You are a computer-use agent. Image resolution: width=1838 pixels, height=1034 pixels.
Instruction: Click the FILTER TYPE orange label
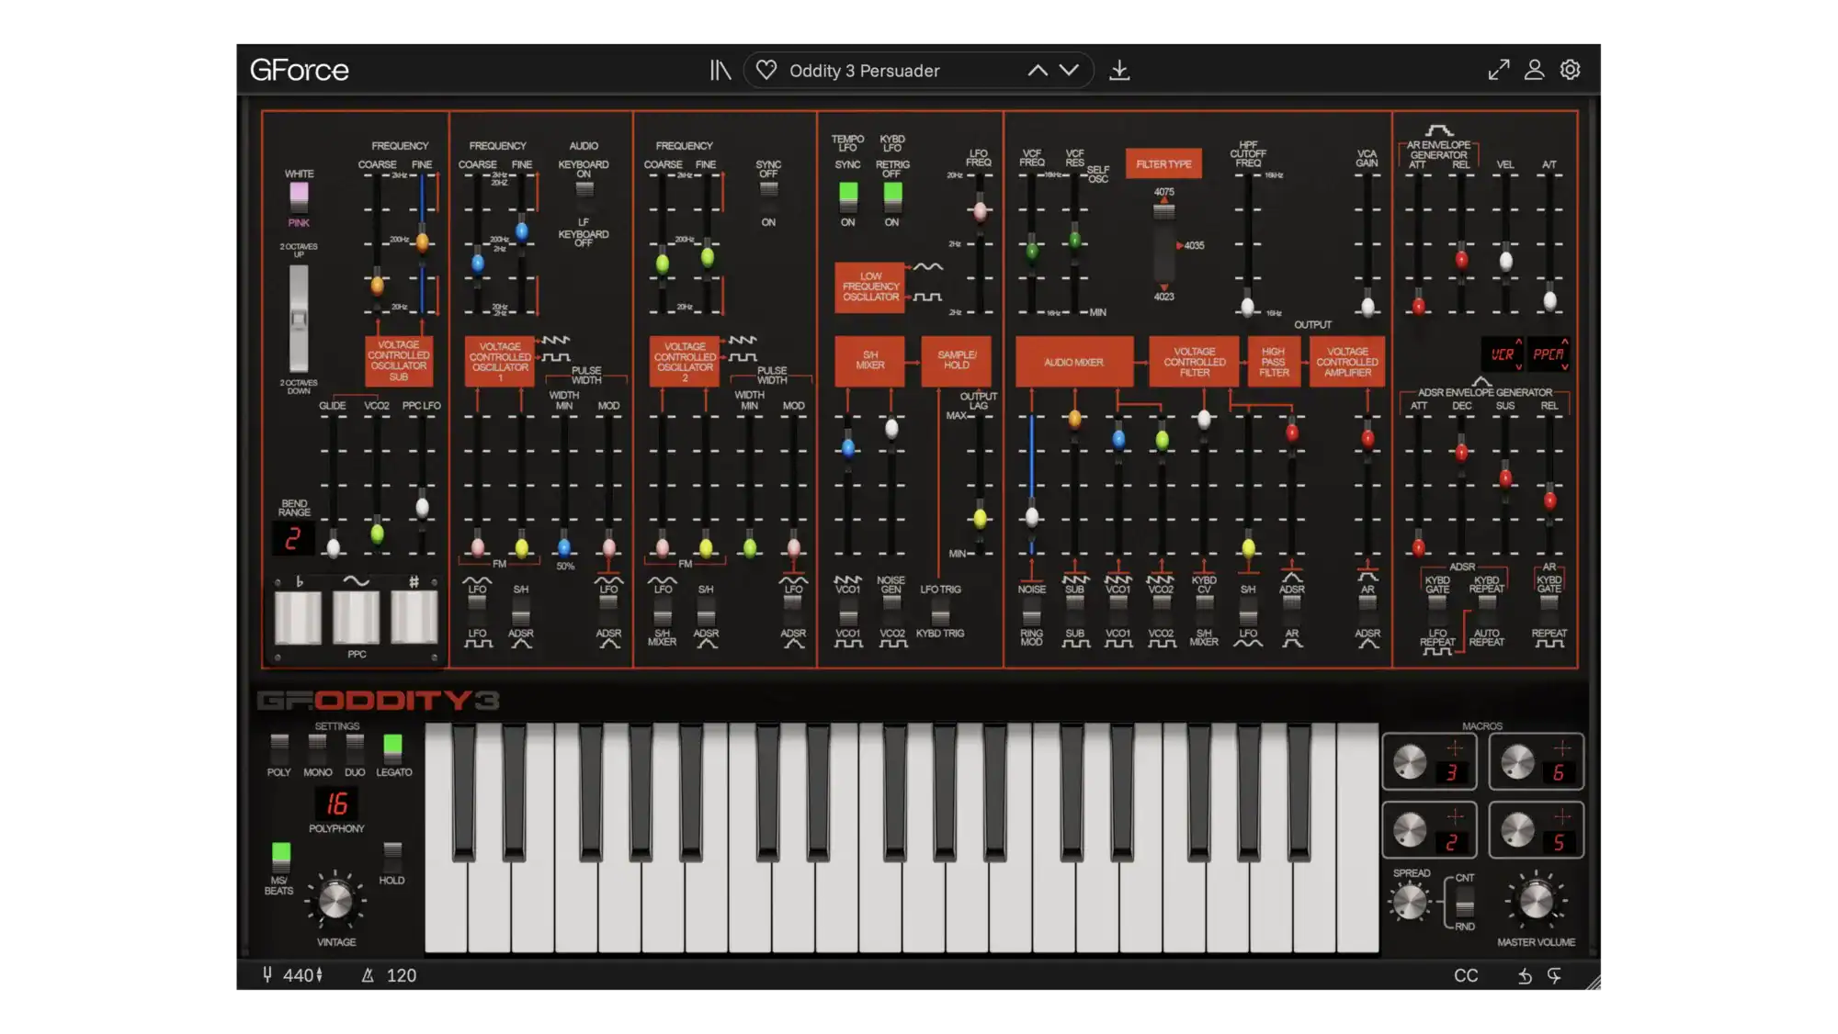1163,163
